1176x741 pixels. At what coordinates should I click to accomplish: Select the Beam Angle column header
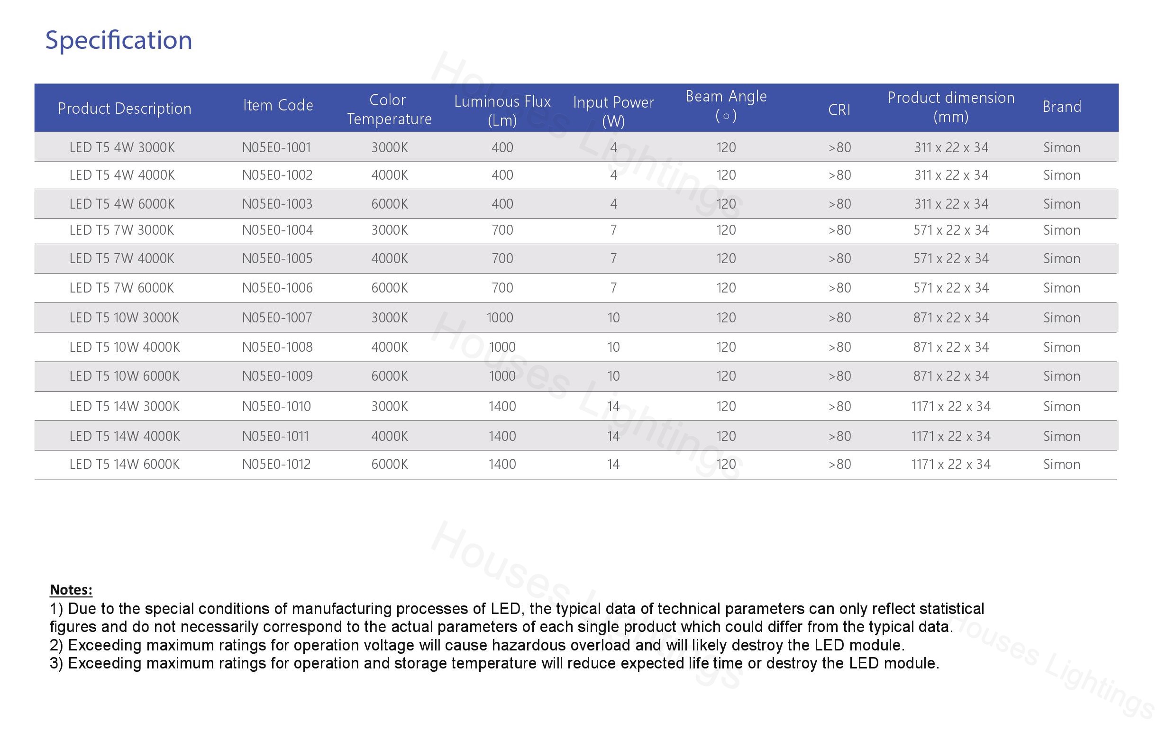726,106
